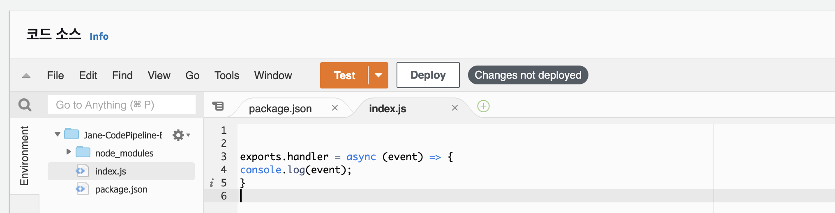Switch to the package.json tab

280,109
